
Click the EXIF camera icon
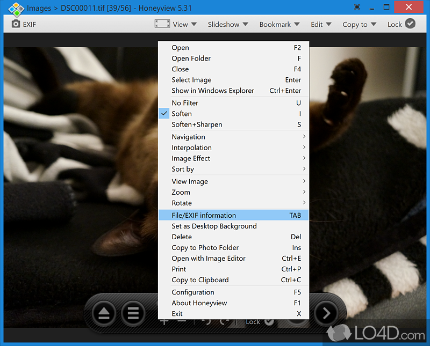pos(15,24)
